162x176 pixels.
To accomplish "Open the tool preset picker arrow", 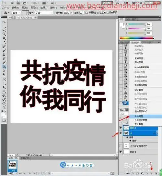I will pos(9,13).
